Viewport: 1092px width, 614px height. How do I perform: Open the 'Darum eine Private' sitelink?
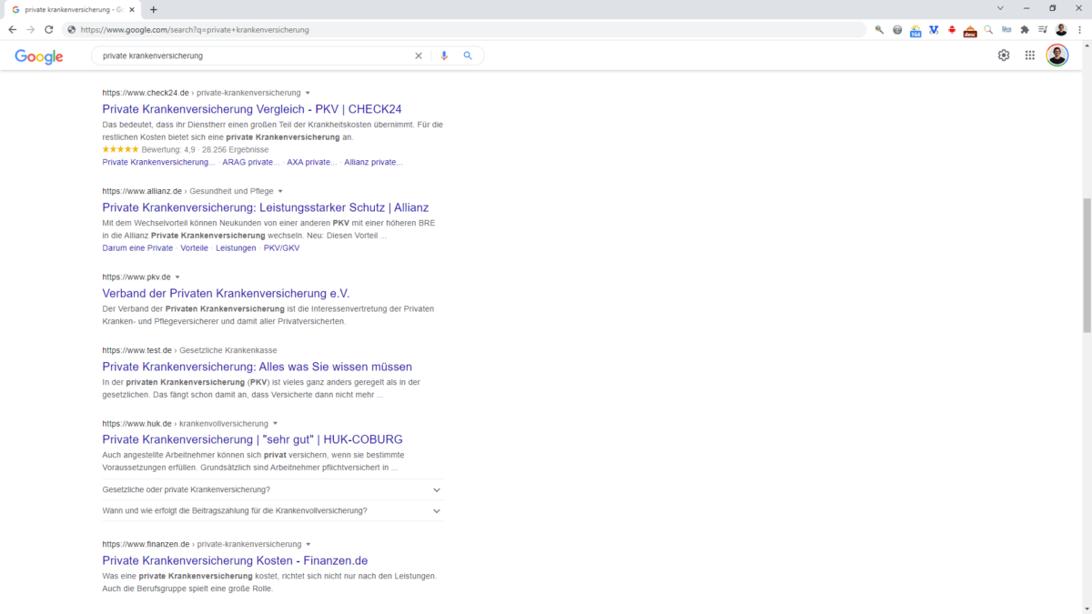pos(137,247)
